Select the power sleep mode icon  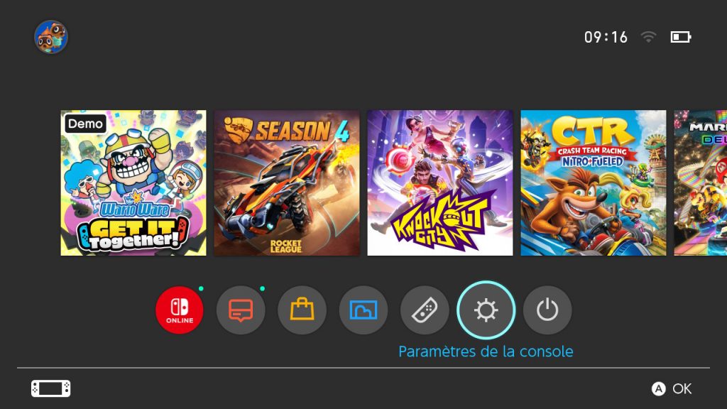click(x=547, y=310)
